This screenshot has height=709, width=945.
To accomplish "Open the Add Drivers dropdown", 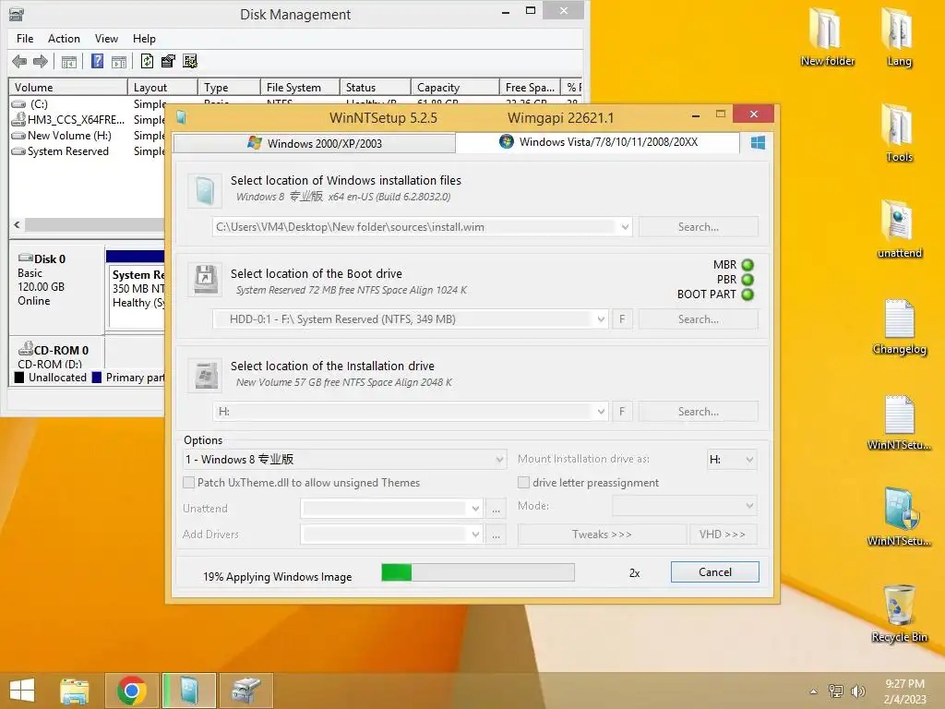I will pos(475,535).
